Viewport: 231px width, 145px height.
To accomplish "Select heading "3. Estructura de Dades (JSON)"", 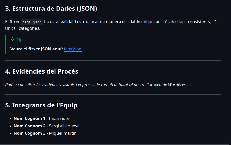I will pos(51,9).
